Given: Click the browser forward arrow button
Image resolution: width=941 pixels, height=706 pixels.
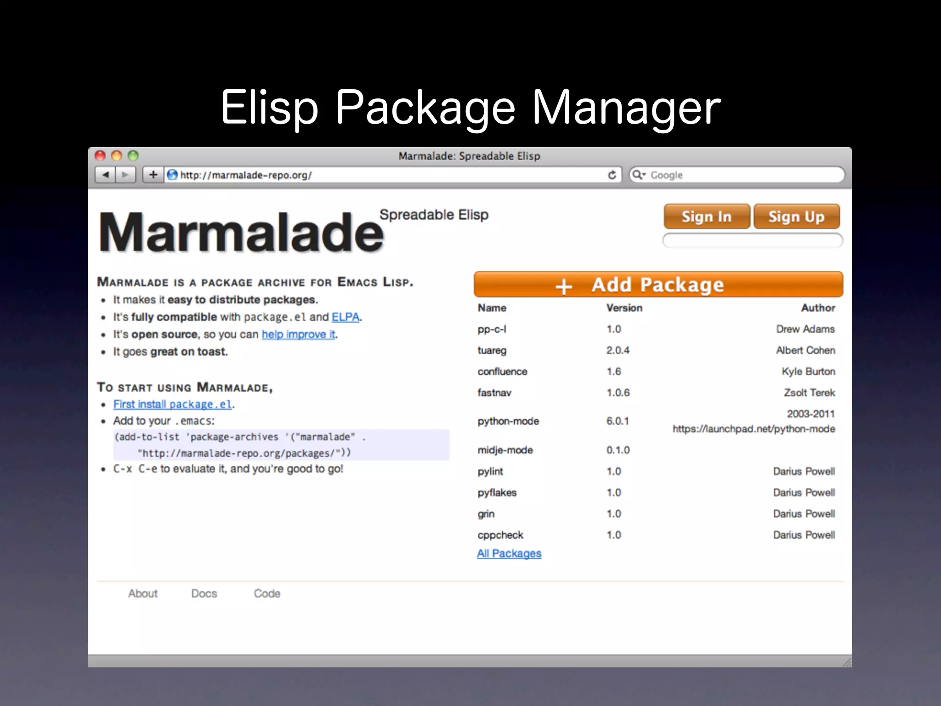Looking at the screenshot, I should 125,175.
